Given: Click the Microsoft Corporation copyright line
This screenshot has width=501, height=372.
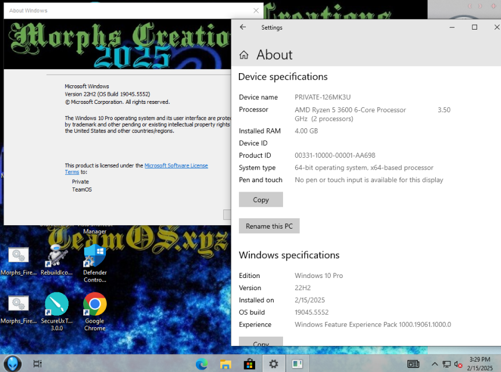Looking at the screenshot, I should coord(117,102).
